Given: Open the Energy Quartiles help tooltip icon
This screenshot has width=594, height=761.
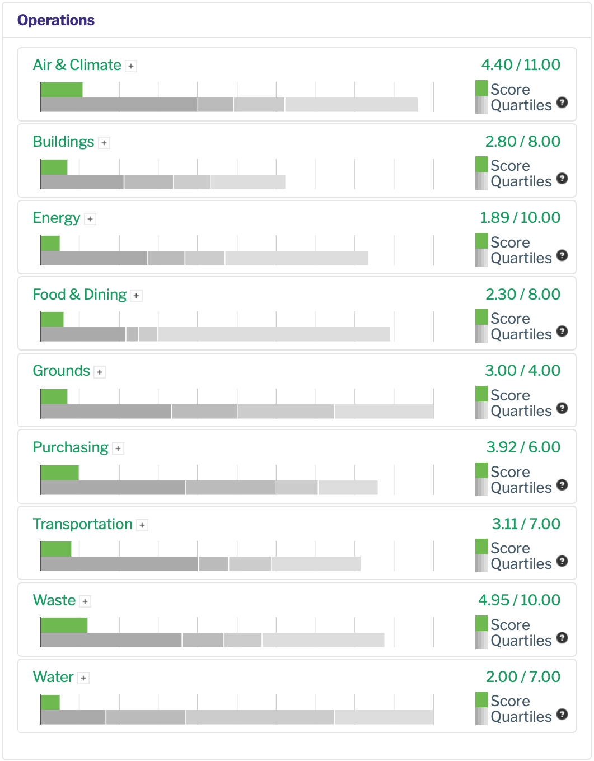Looking at the screenshot, I should [562, 255].
